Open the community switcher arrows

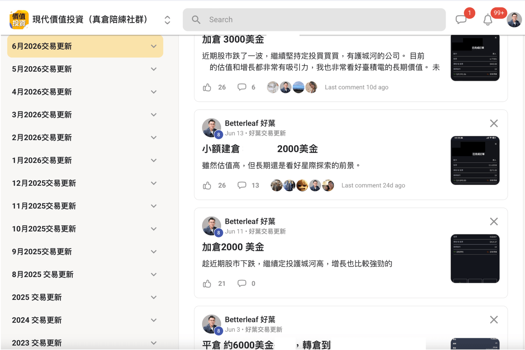tap(167, 20)
